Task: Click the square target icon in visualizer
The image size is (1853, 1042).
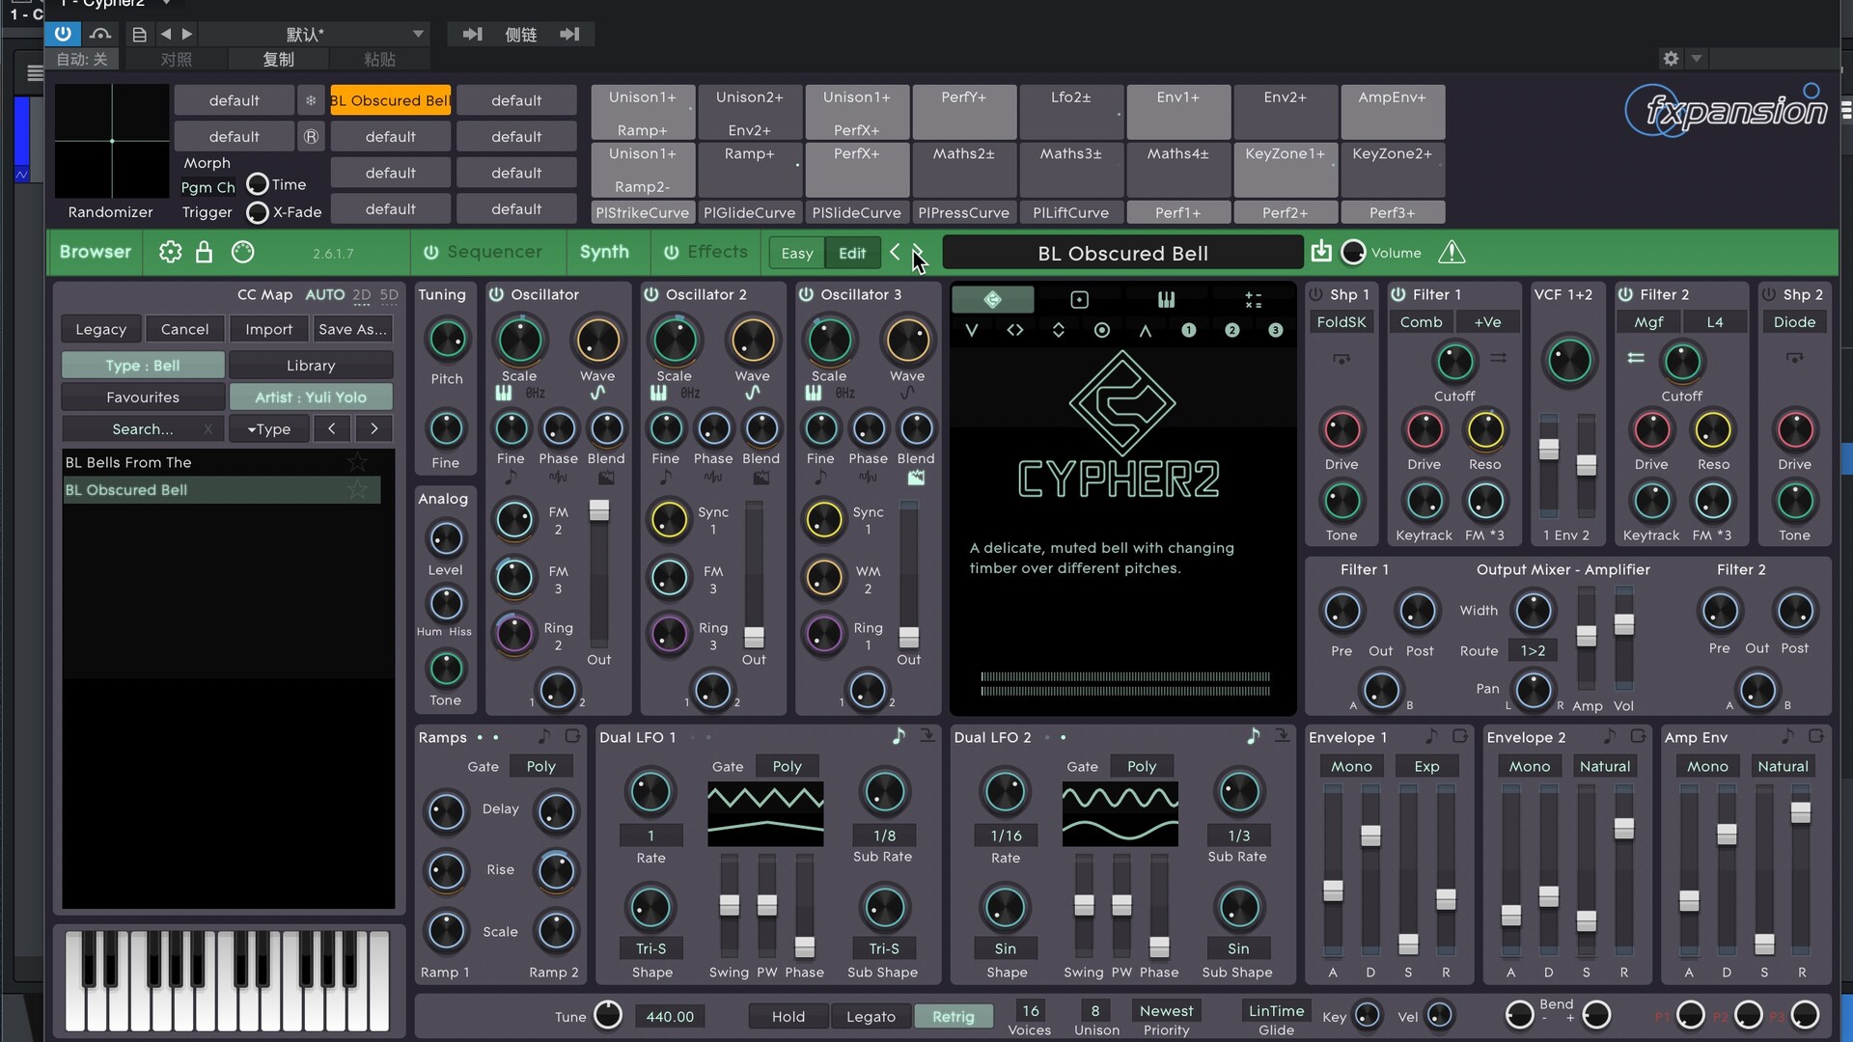Action: (x=1079, y=300)
